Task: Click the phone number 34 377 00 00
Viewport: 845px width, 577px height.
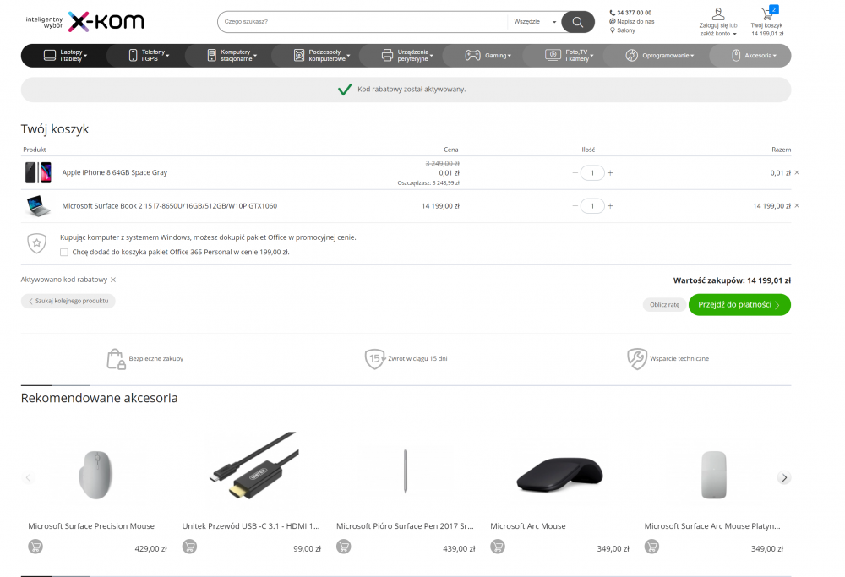Action: pos(634,13)
